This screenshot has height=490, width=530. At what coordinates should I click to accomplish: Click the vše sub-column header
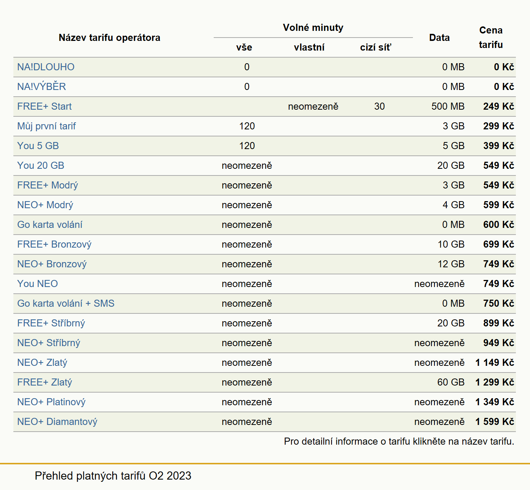(x=244, y=47)
